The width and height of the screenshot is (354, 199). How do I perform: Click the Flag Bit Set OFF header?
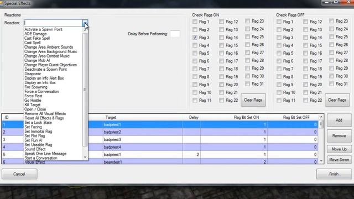pyautogui.click(x=296, y=117)
